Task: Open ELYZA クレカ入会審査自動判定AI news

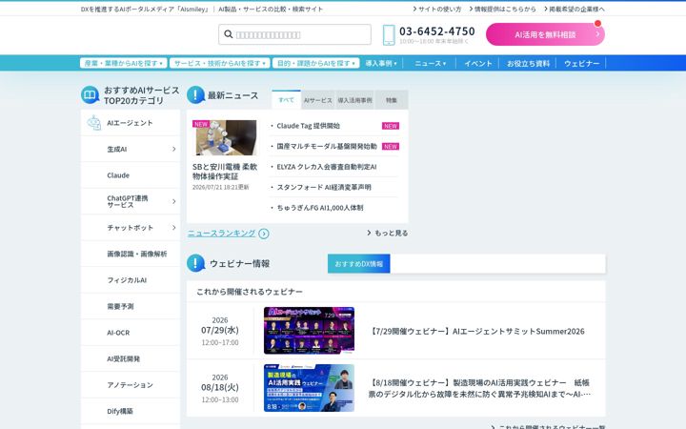Action: pyautogui.click(x=327, y=167)
